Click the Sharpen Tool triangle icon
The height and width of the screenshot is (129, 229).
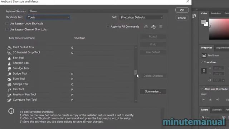tap(9, 64)
